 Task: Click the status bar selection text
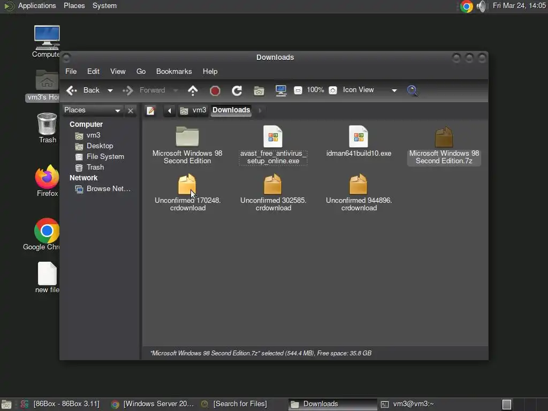pos(261,353)
